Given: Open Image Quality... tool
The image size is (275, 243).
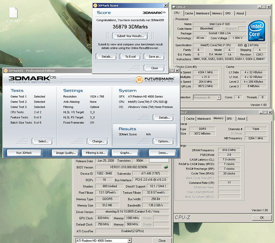Looking at the screenshot, I should tap(66, 153).
